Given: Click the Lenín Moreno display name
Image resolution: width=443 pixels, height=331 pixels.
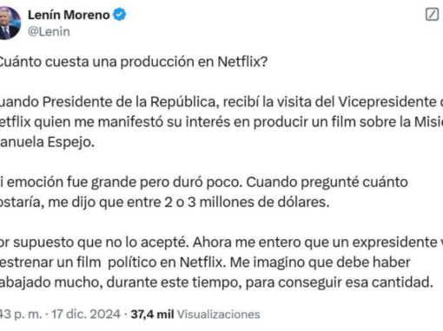Looking at the screenshot, I should pos(69,15).
